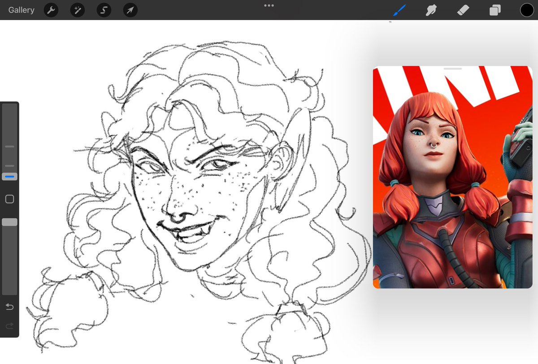
Task: Activate the Transform arrow tool
Action: [x=130, y=10]
